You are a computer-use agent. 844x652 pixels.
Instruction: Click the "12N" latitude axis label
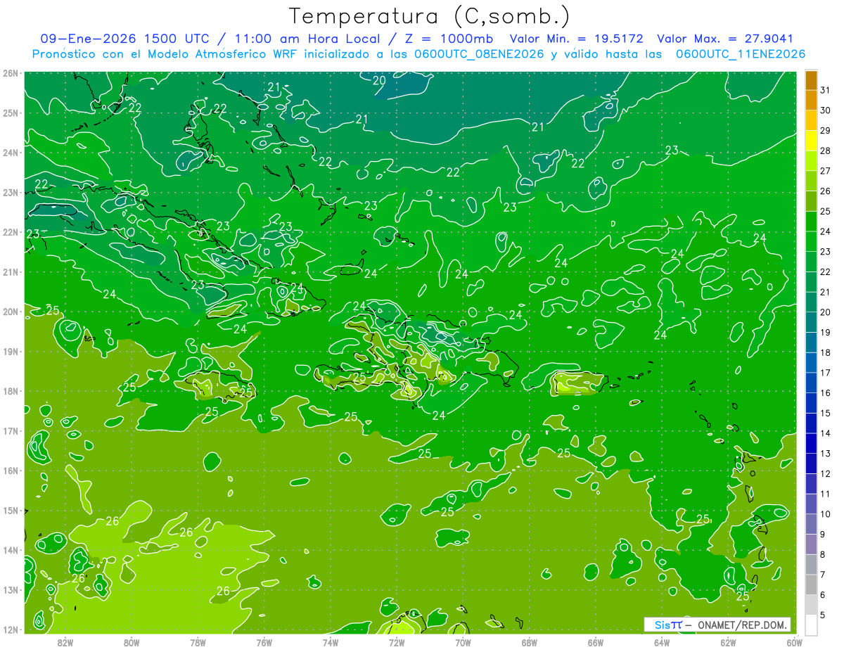pyautogui.click(x=11, y=629)
